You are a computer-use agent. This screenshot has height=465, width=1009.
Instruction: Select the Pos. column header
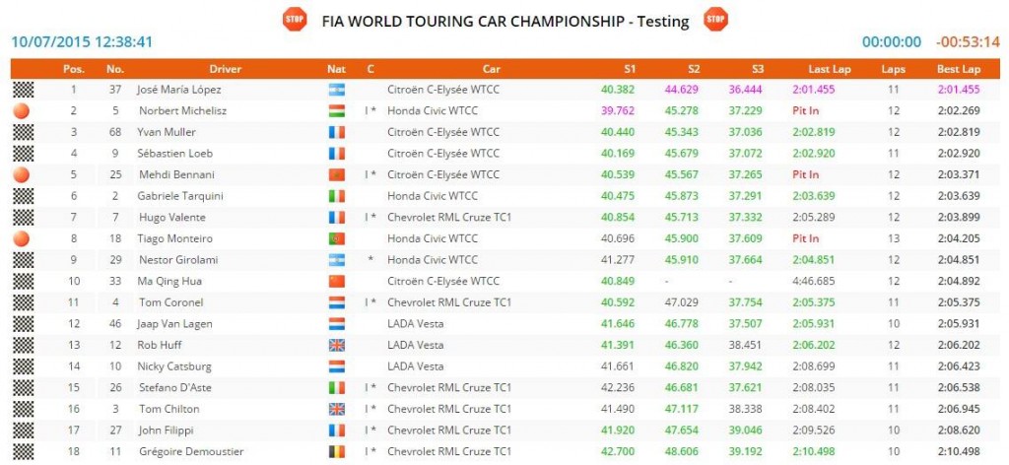point(73,69)
